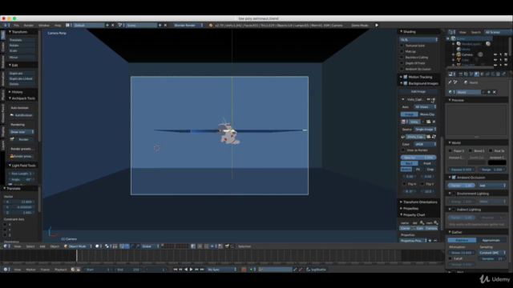Open the Blender Render engine dropdown
Viewport: 513px width, 288px height.
(188, 25)
